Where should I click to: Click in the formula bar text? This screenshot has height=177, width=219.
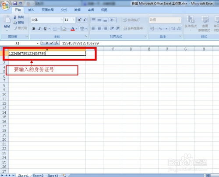point(81,43)
